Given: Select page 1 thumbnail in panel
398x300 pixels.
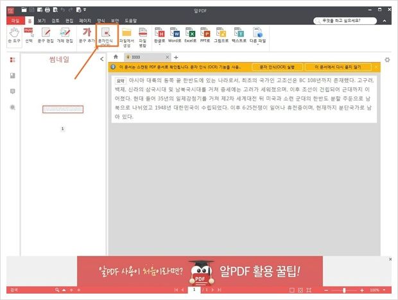Looking at the screenshot, I should (63, 110).
